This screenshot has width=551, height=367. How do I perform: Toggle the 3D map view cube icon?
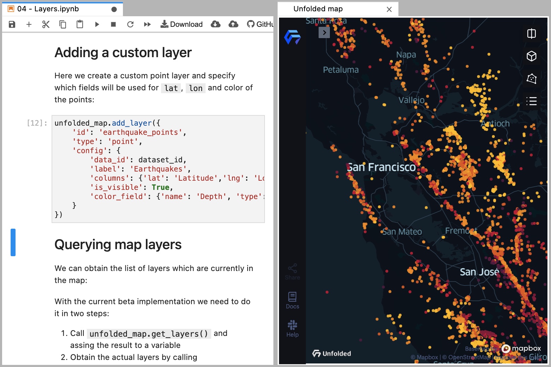(532, 56)
